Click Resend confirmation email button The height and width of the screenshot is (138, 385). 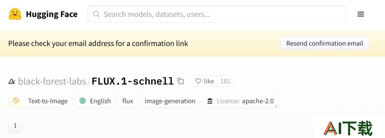click(325, 44)
